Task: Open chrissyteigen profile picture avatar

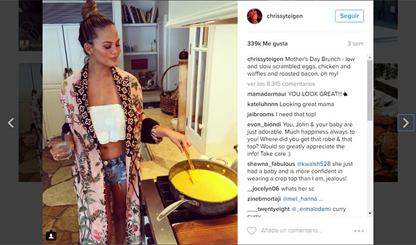Action: point(254,16)
